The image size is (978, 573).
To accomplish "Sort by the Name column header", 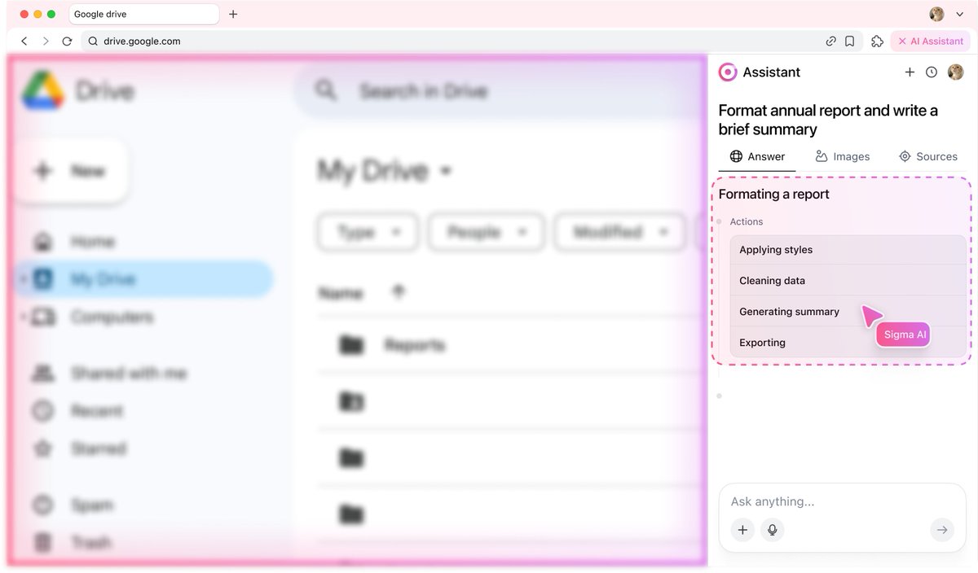I will point(340,293).
